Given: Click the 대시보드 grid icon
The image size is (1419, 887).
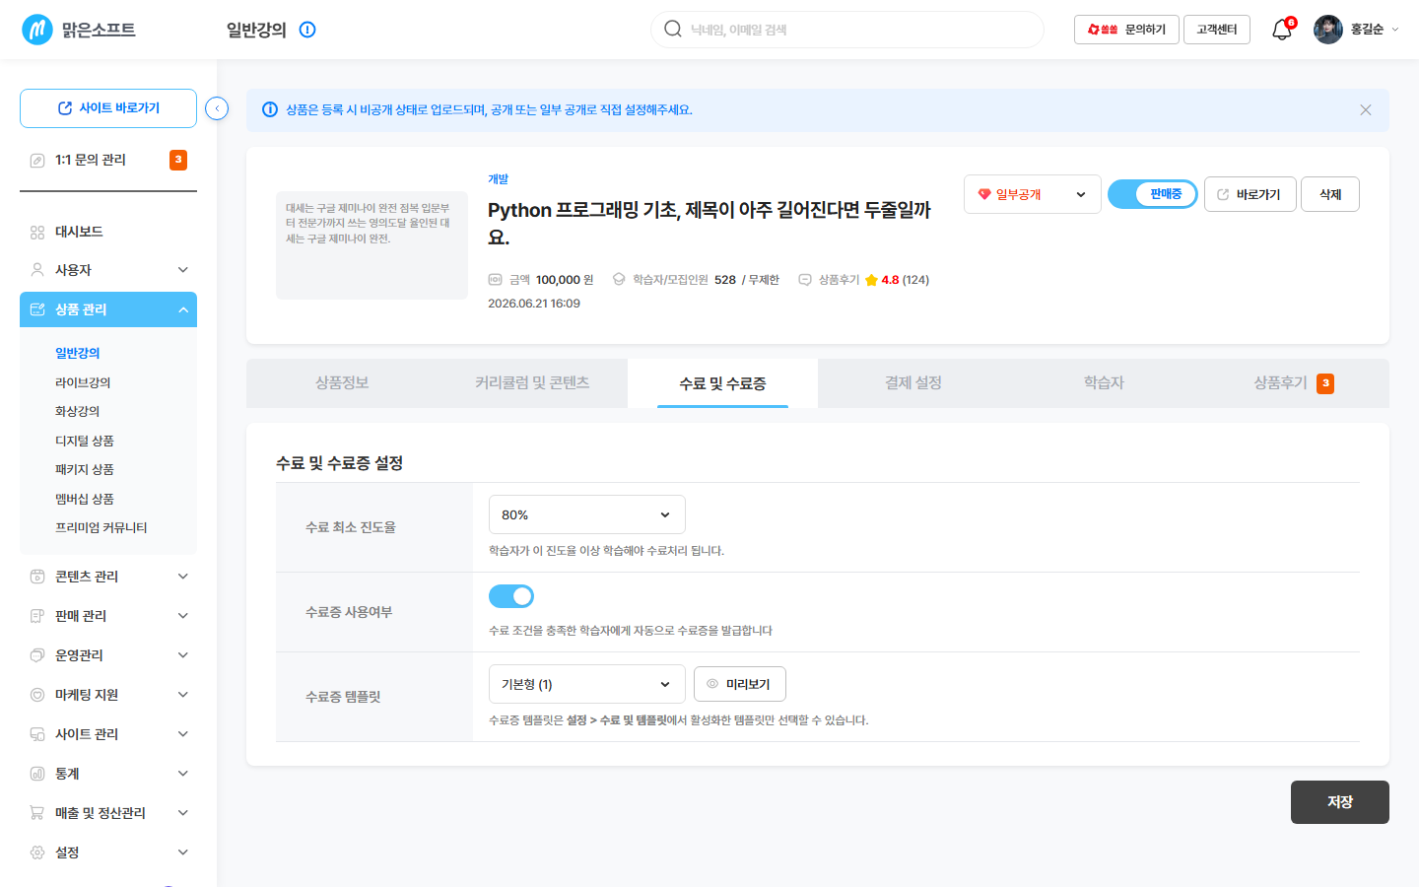Looking at the screenshot, I should [37, 233].
